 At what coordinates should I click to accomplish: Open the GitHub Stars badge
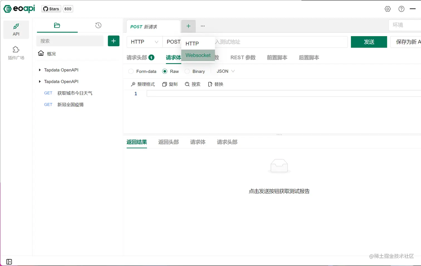click(x=51, y=9)
